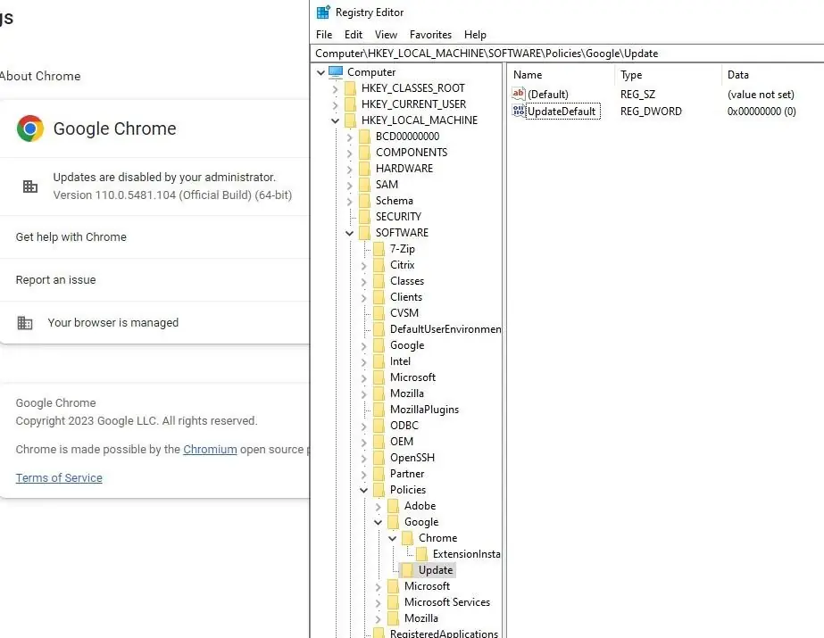The height and width of the screenshot is (638, 824).
Task: Select the ODBC key label
Action: tap(404, 426)
